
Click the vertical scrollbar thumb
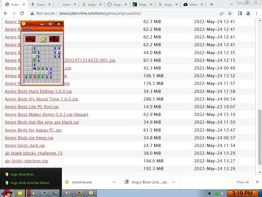(x=260, y=137)
